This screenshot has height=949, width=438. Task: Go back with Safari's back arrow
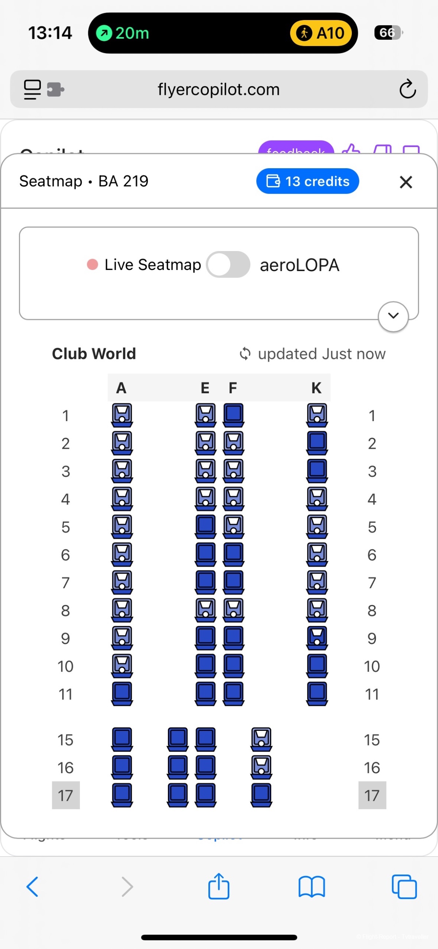(32, 886)
